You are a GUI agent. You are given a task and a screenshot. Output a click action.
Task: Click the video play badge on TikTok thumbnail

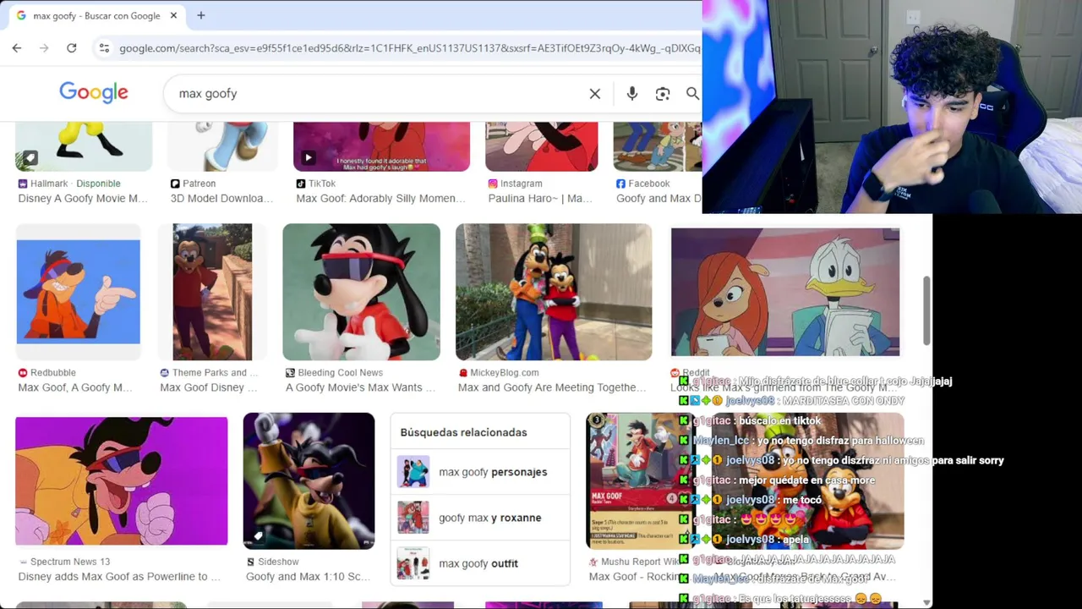pyautogui.click(x=308, y=157)
